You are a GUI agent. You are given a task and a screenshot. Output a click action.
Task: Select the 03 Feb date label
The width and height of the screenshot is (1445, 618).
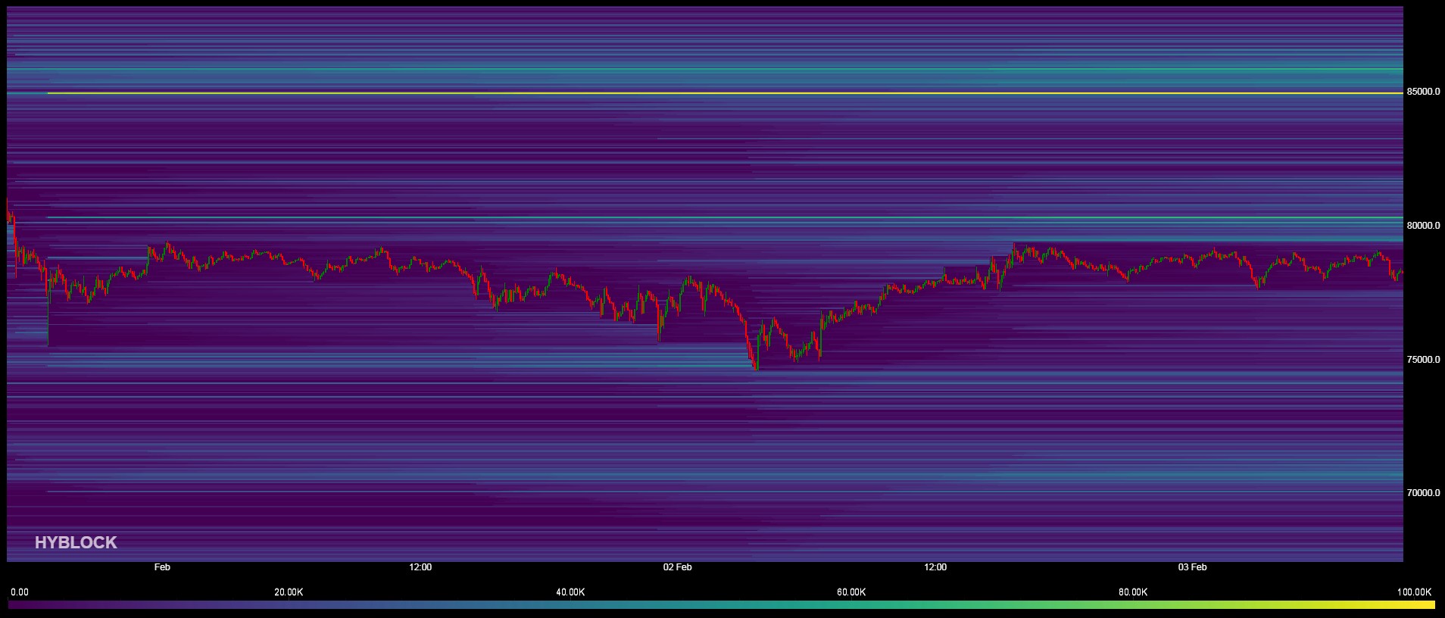pos(1192,567)
